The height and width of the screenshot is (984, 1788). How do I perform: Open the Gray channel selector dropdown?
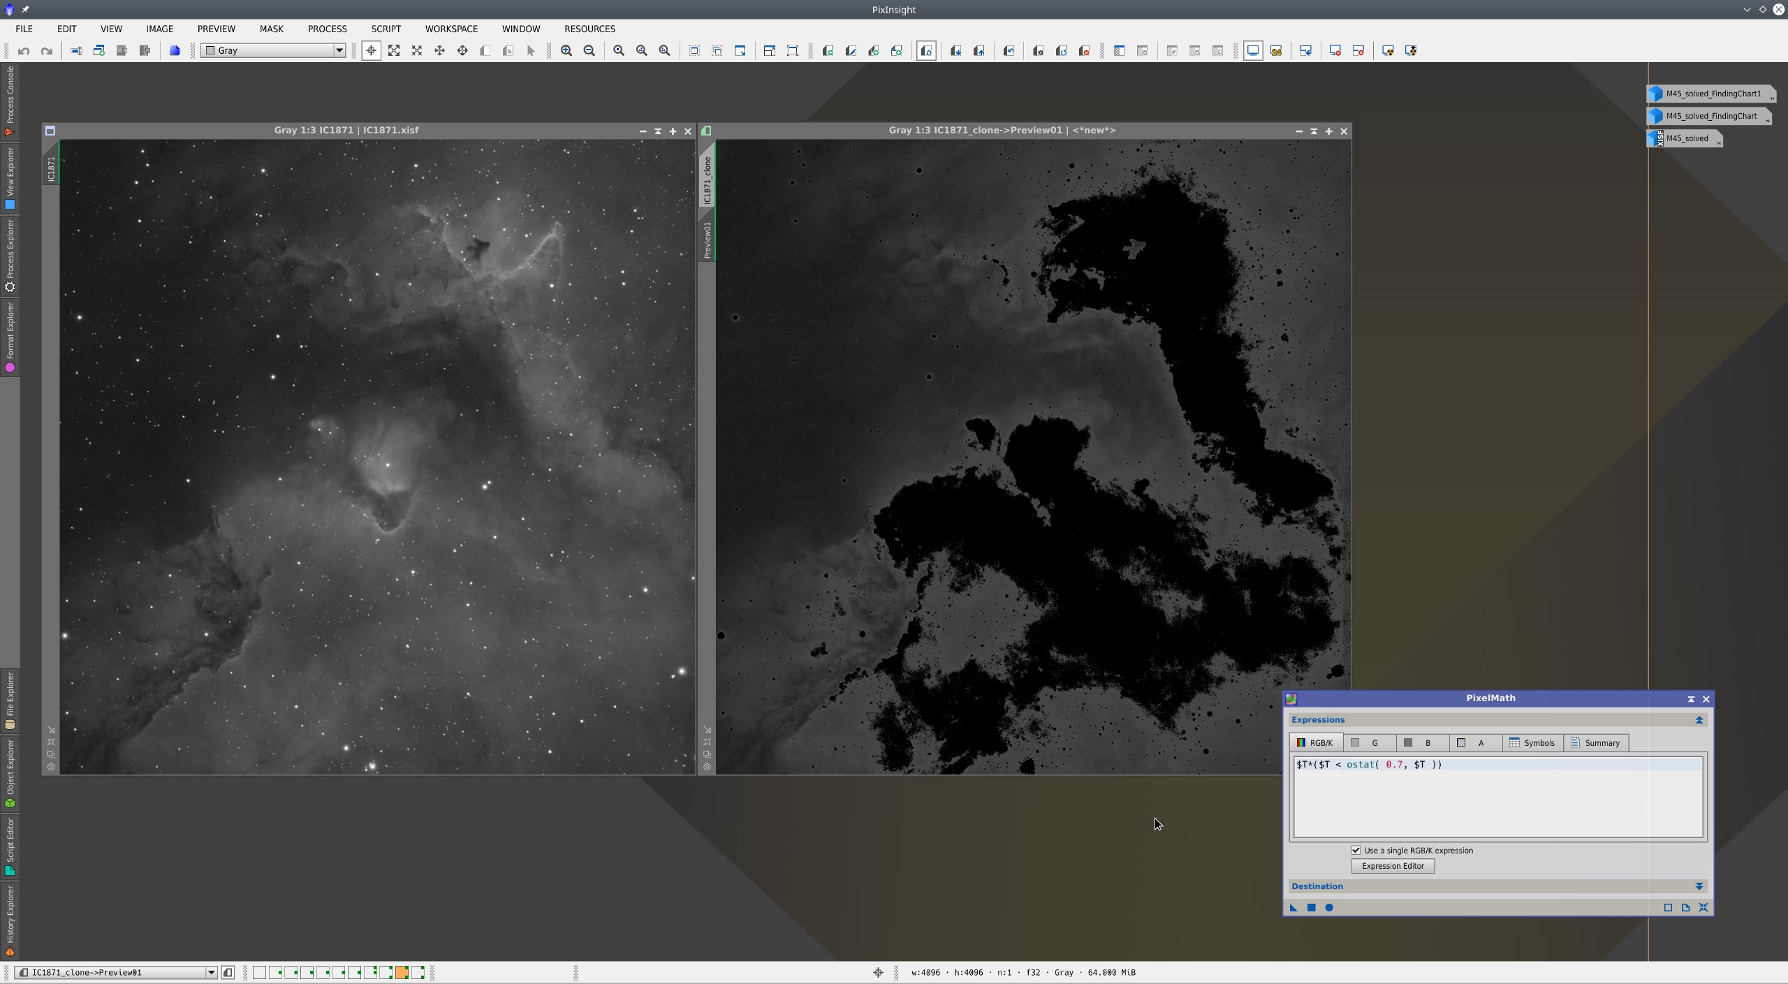pos(273,50)
